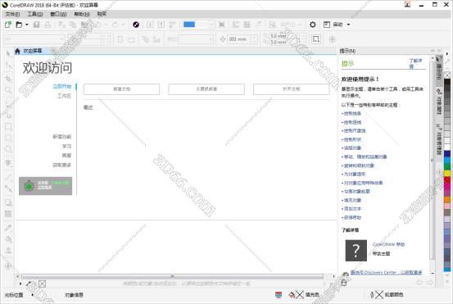This screenshot has height=304, width=453.
Task: Click the 了解详情 link in the hints header
Action: tap(415, 63)
